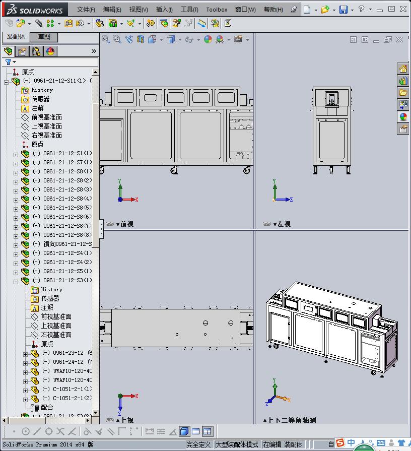Click the tree horizontal scrollbar right arrow
This screenshot has width=411, height=451.
click(88, 420)
